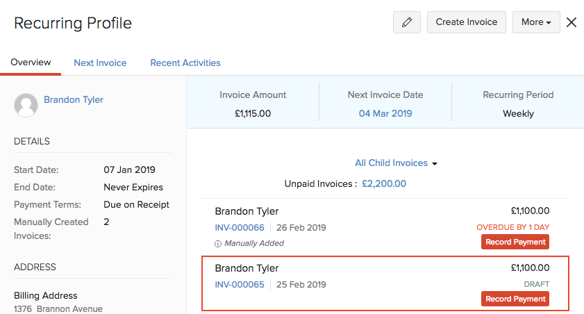Open the Next Invoice tab
This screenshot has height=314, width=584.
(x=100, y=63)
